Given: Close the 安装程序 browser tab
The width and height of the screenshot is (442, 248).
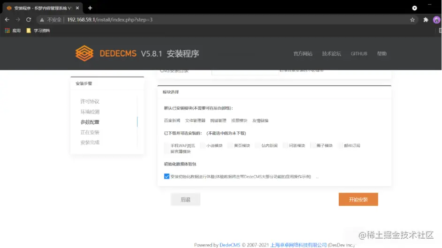Looking at the screenshot, I should click(77, 8).
